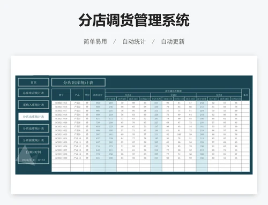Viewport: 268px width, 205px height.
Task: Click the 货号 cell in the 产品15 row
Action: 61,158
